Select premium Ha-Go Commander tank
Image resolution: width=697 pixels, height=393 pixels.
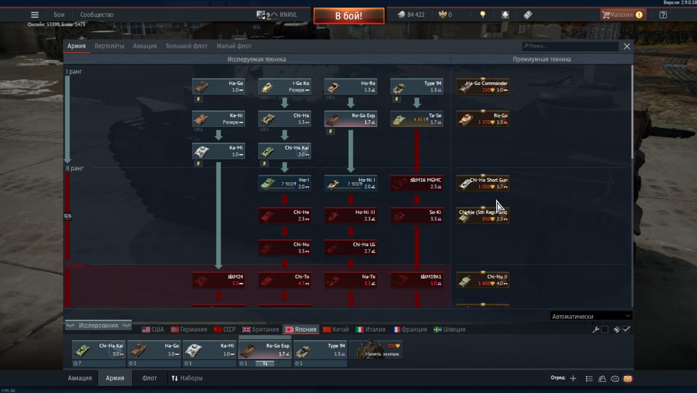click(x=483, y=87)
